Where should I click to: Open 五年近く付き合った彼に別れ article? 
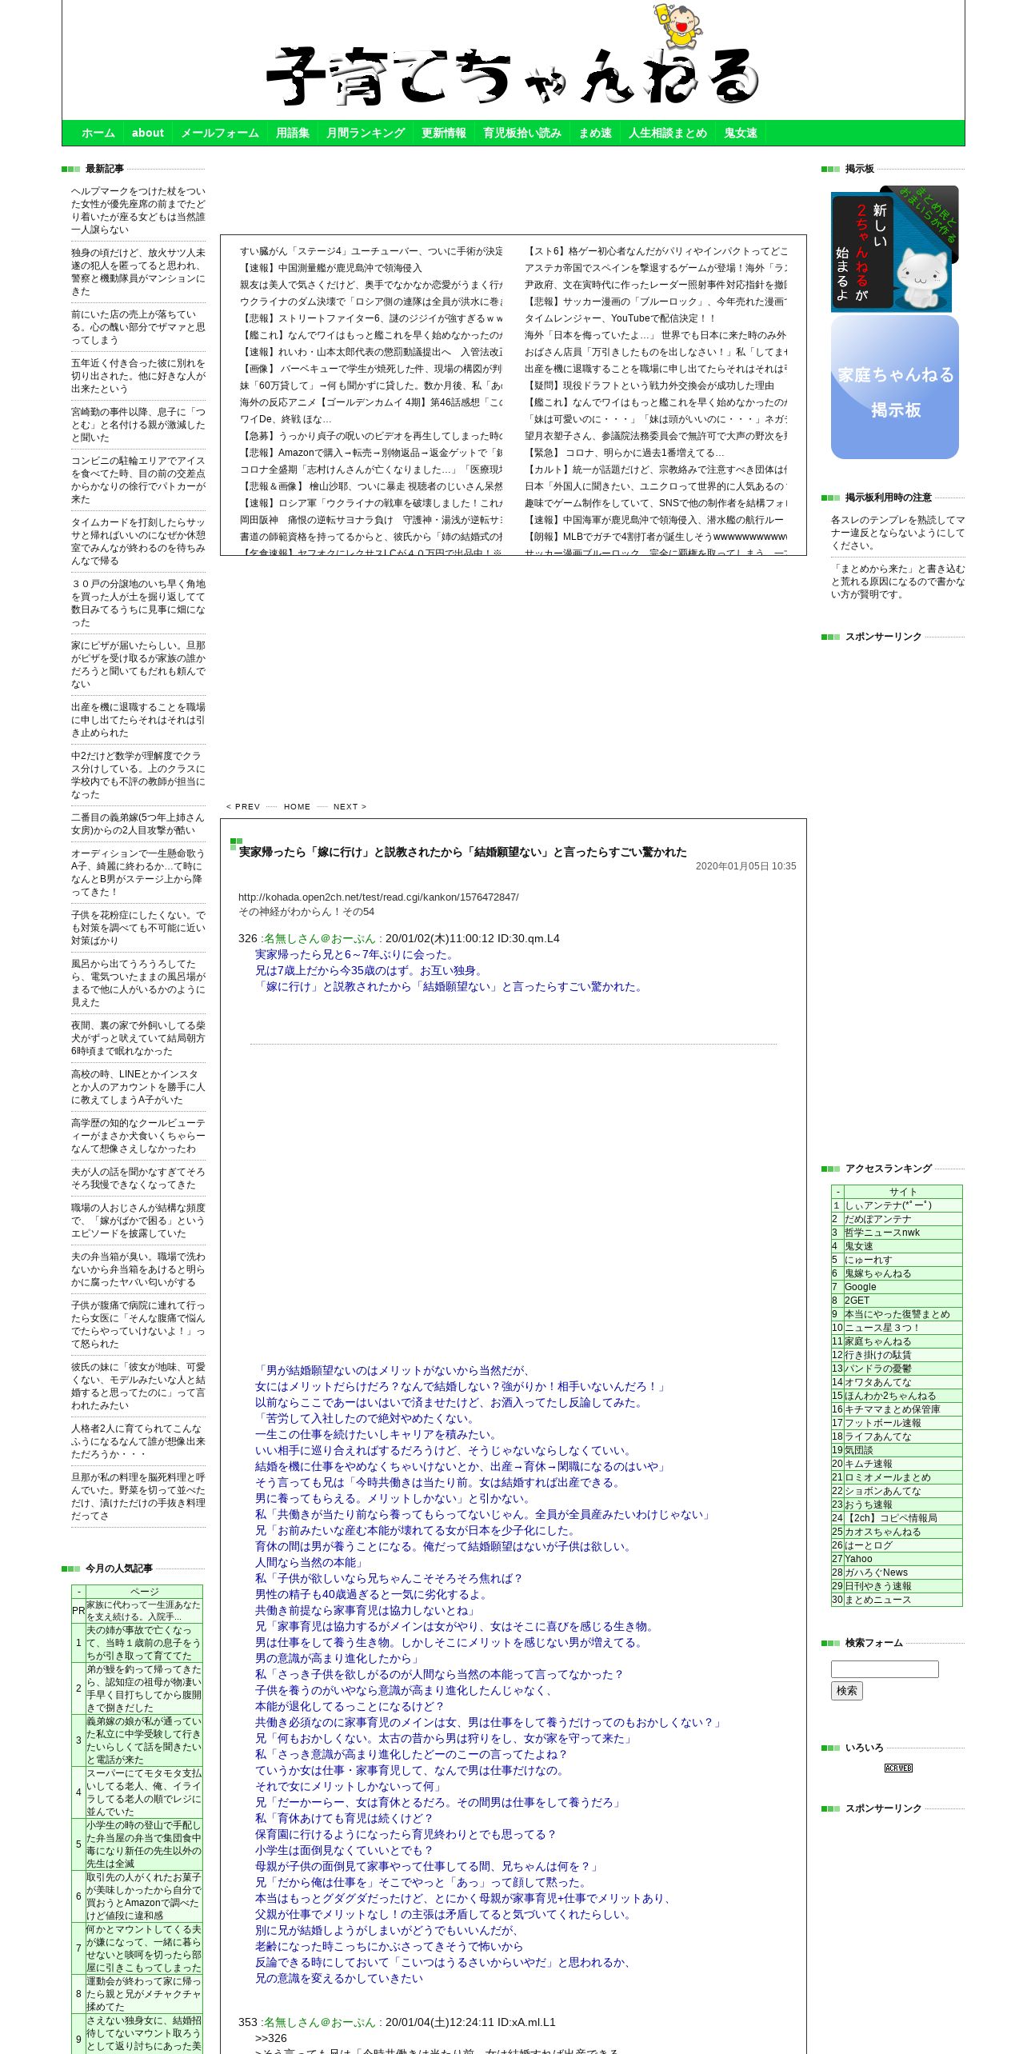(138, 376)
